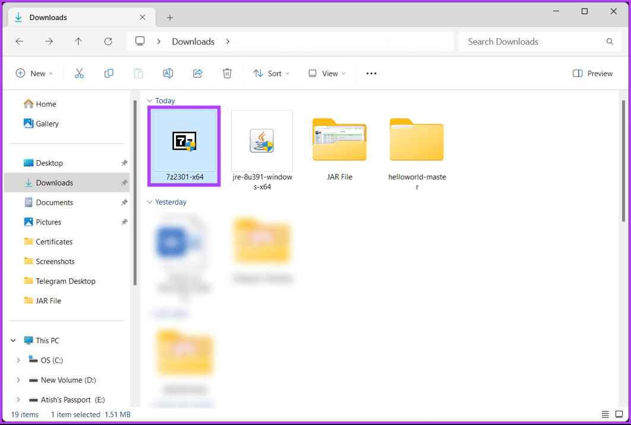
Task: Open the Screenshots folder in sidebar
Action: pyautogui.click(x=49, y=261)
